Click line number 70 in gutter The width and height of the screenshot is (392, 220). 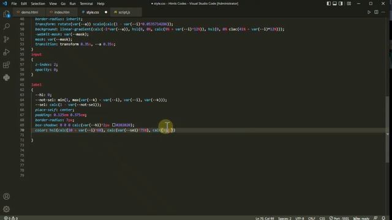(x=22, y=130)
